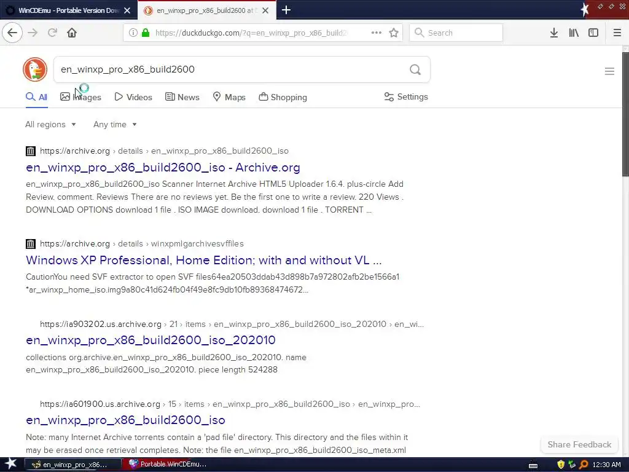Open the Firefox hamburger menu
Viewport: 629px width, 472px height.
[x=617, y=33]
